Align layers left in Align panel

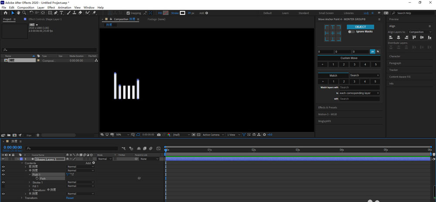[391, 38]
